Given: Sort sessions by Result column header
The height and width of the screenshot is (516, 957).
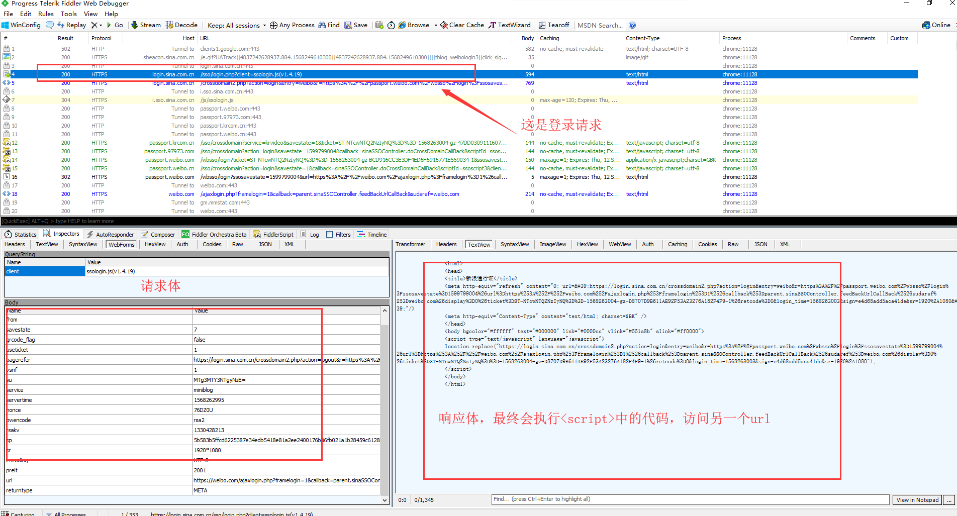Looking at the screenshot, I should pyautogui.click(x=66, y=38).
